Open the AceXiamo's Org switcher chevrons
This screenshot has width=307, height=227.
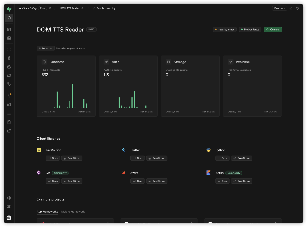(50, 8)
